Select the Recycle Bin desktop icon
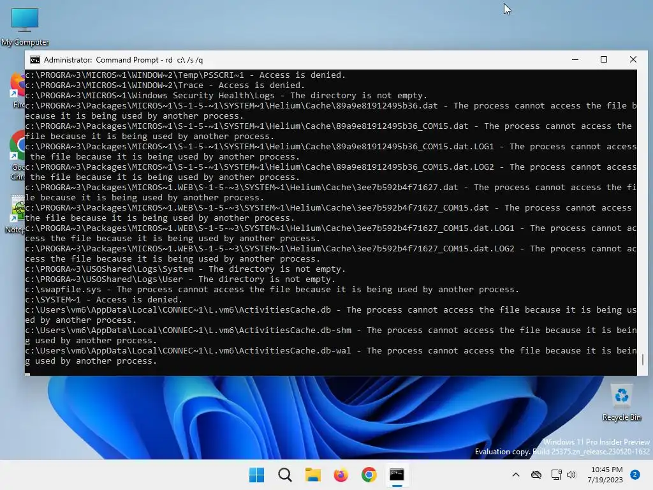Viewport: 653px width, 490px height. pos(621,403)
